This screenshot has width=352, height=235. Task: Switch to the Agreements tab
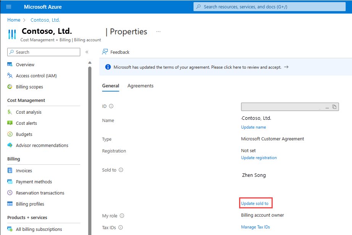(140, 86)
